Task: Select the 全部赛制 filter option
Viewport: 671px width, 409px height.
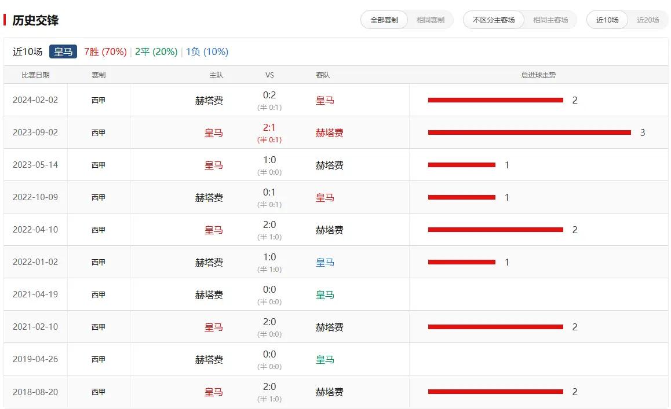Action: (384, 20)
